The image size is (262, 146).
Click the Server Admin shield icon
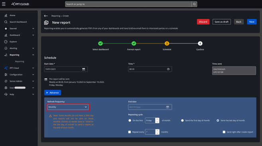pos(6,81)
